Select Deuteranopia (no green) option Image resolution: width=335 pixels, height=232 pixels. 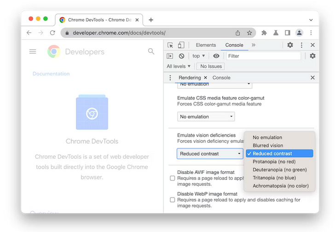point(279,169)
